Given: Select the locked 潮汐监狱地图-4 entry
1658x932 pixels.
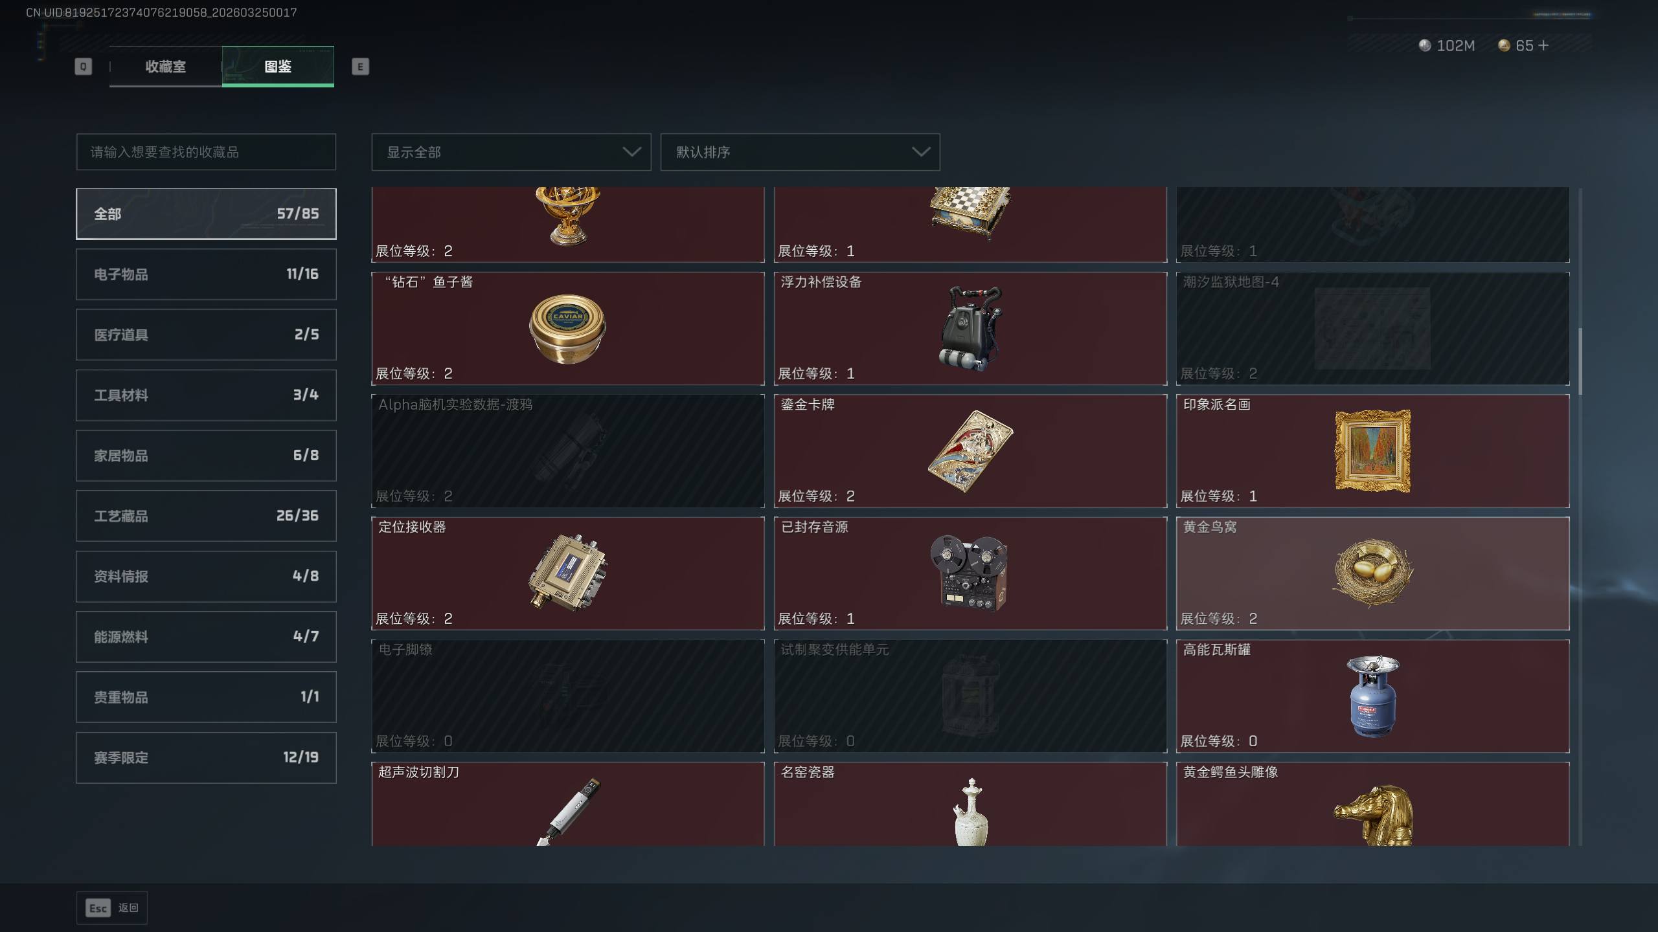Looking at the screenshot, I should tap(1372, 329).
